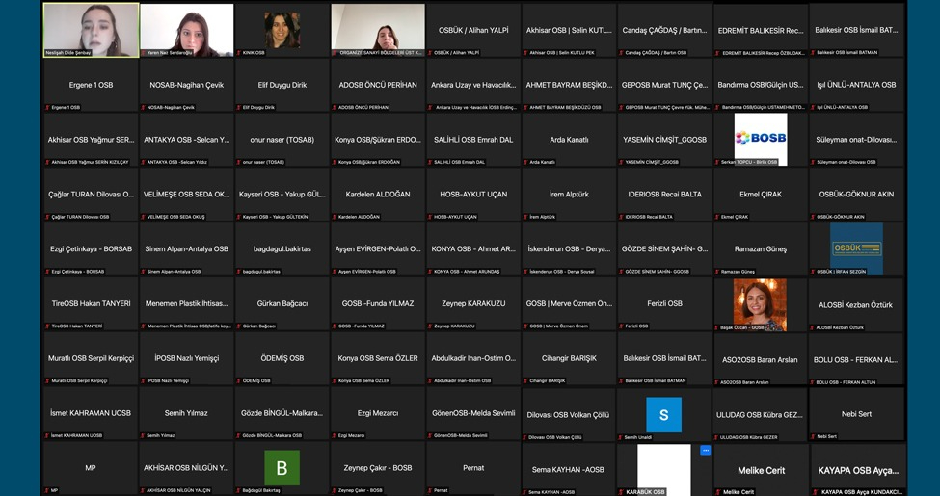Viewport: 940px width, 496px height.
Task: Select the Sema KAYHAN -AOSB tile
Action: pyautogui.click(x=569, y=470)
